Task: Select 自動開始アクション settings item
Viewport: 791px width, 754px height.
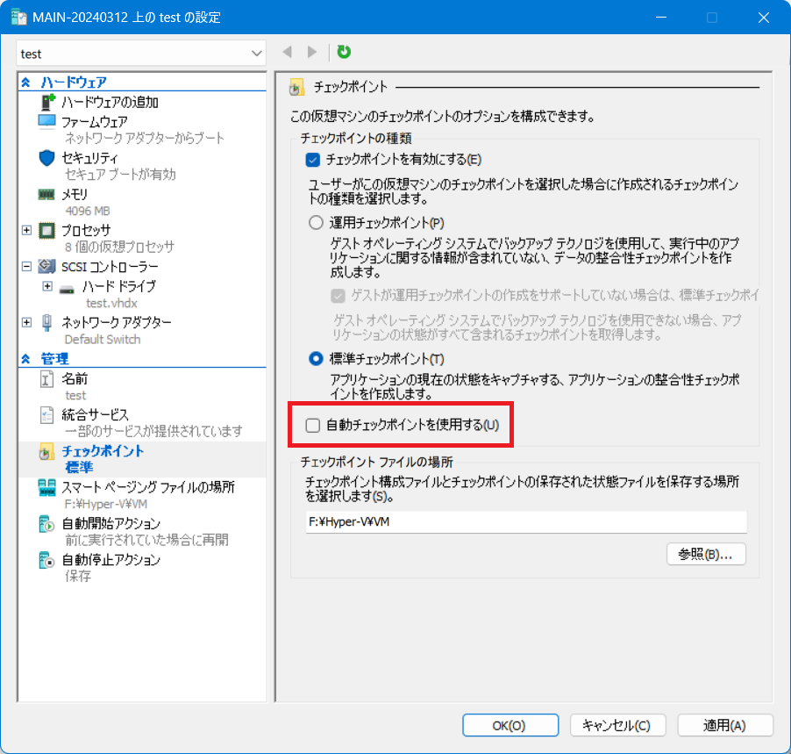Action: click(x=111, y=524)
